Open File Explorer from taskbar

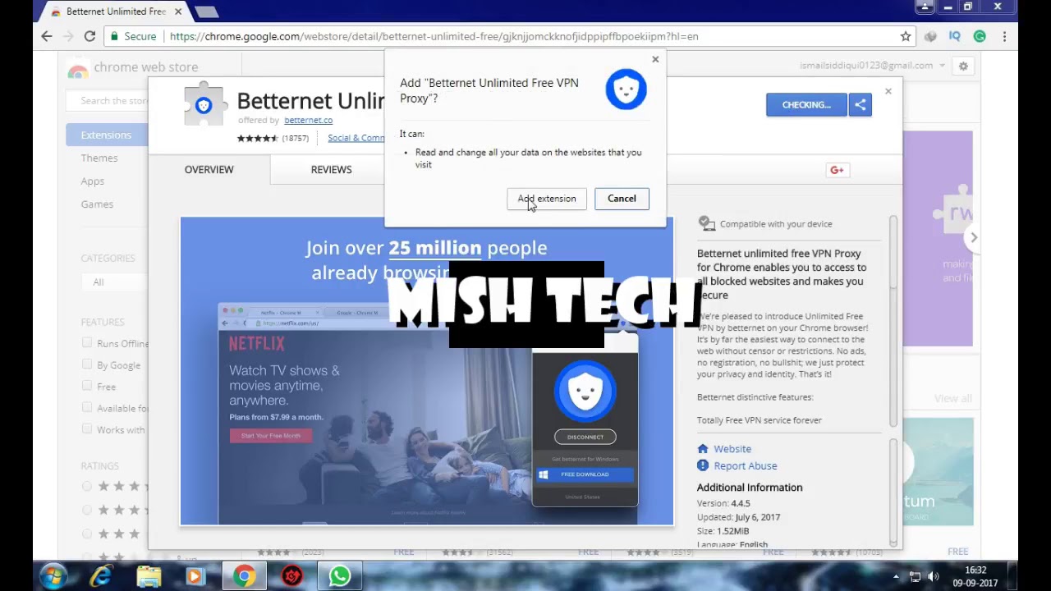149,576
